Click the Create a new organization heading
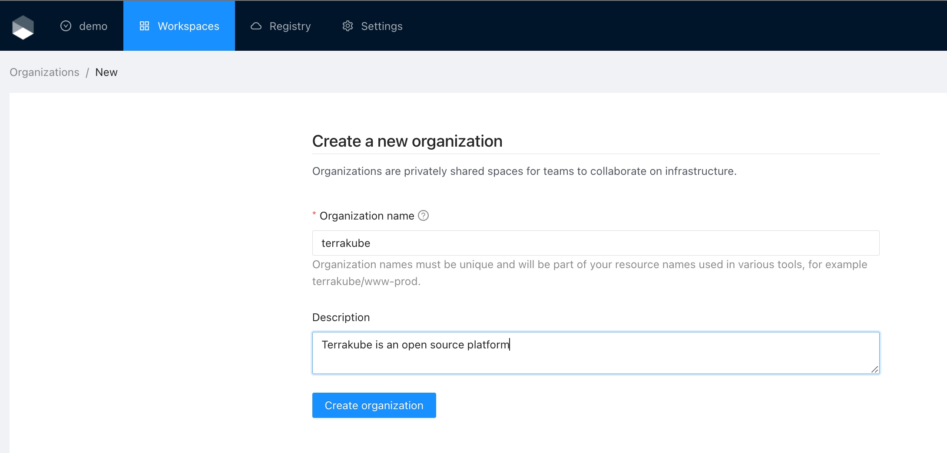This screenshot has width=947, height=453. [407, 141]
